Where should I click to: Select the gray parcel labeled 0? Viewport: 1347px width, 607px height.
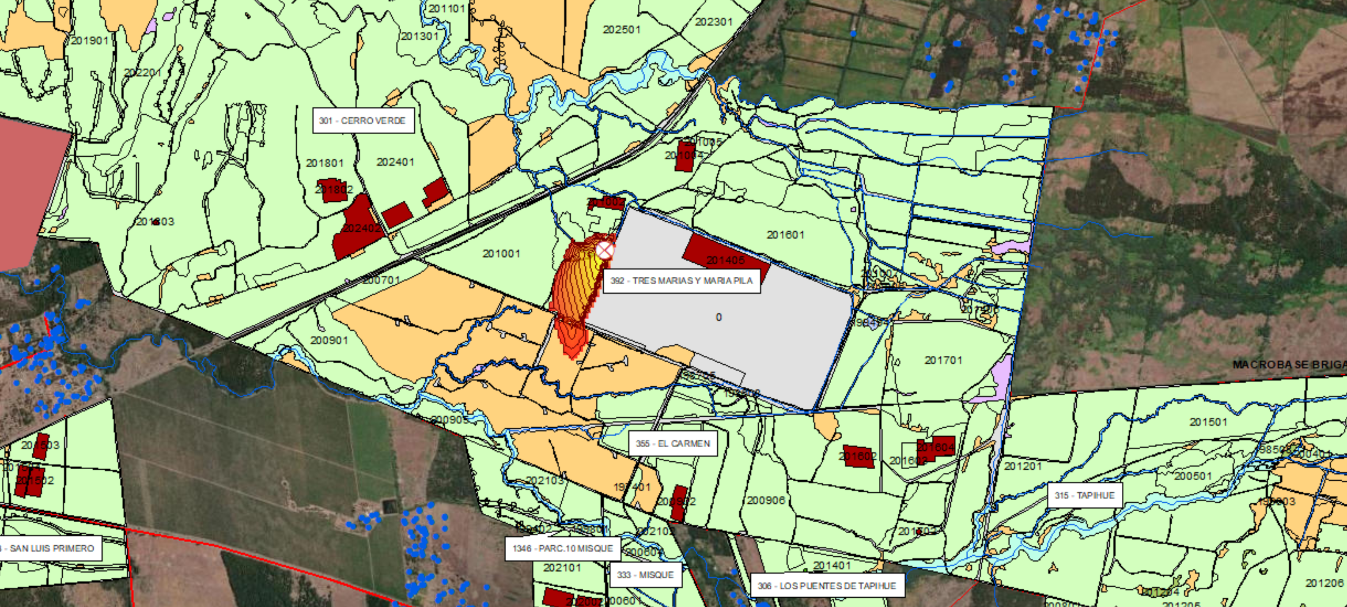coord(719,317)
